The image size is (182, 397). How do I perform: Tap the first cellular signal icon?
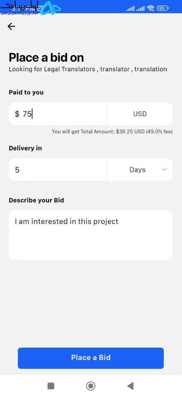(130, 9)
